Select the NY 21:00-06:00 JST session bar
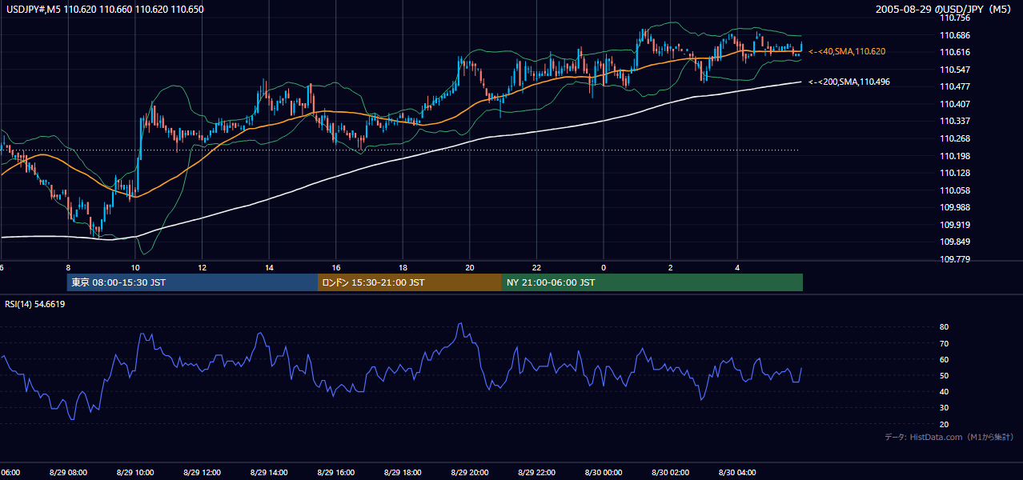1023x480 pixels. coord(652,282)
